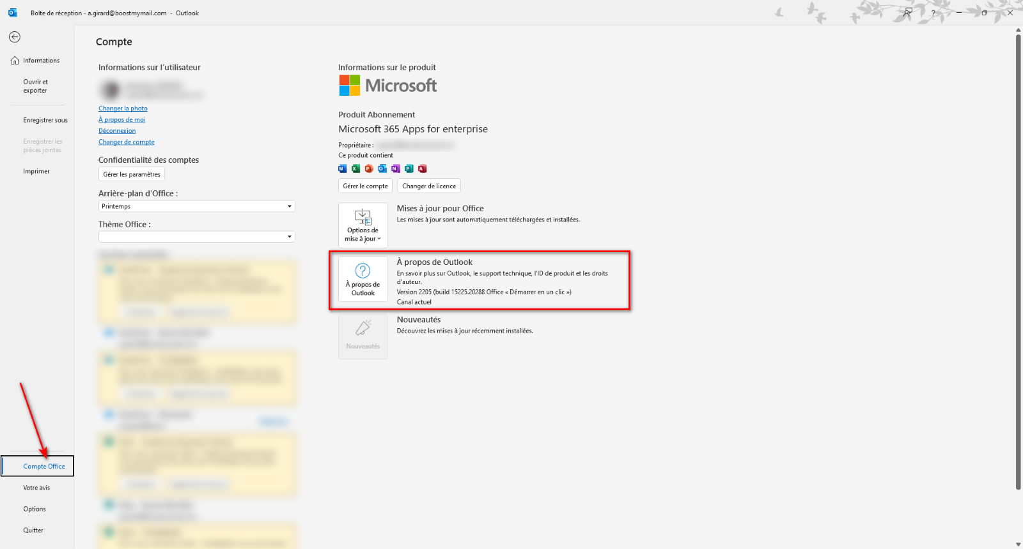The image size is (1023, 549).
Task: Click the Changer la photo link
Action: (123, 109)
